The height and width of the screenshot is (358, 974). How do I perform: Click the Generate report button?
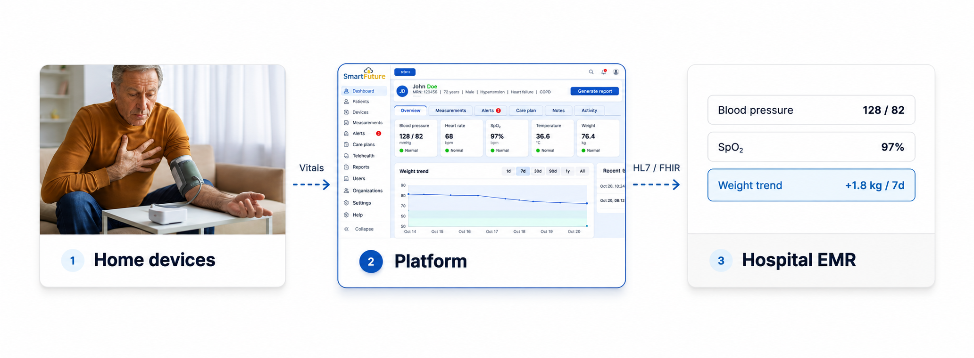click(595, 91)
